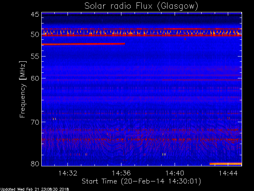
Task: Click the orange band at 80 MHz bottom right
Action: click(x=225, y=164)
